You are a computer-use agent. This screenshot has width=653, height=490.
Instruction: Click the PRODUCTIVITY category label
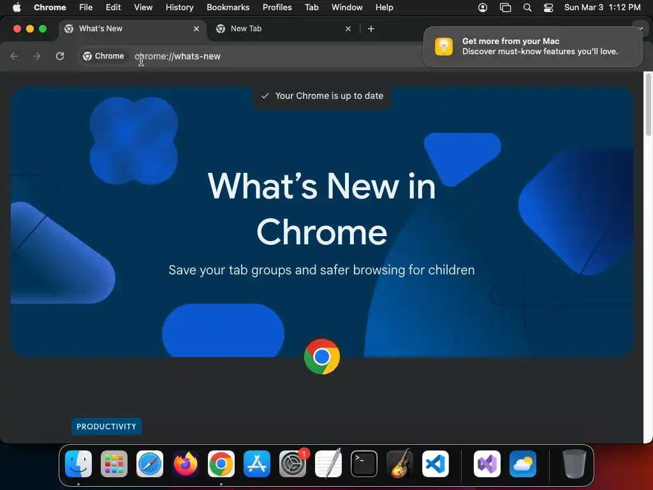point(106,426)
